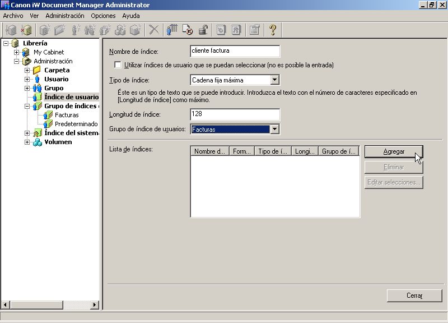Click the My Cabinet icon in tree
The width and height of the screenshot is (448, 323).
tap(26, 52)
